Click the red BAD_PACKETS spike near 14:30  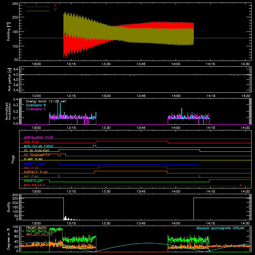[241, 185]
